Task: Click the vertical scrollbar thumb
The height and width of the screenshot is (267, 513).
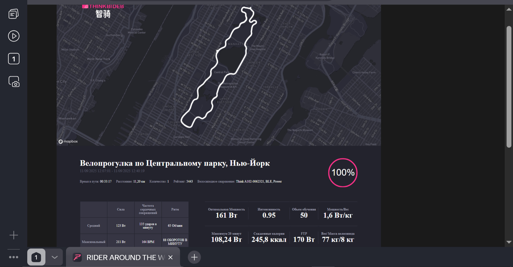Action: [x=509, y=87]
